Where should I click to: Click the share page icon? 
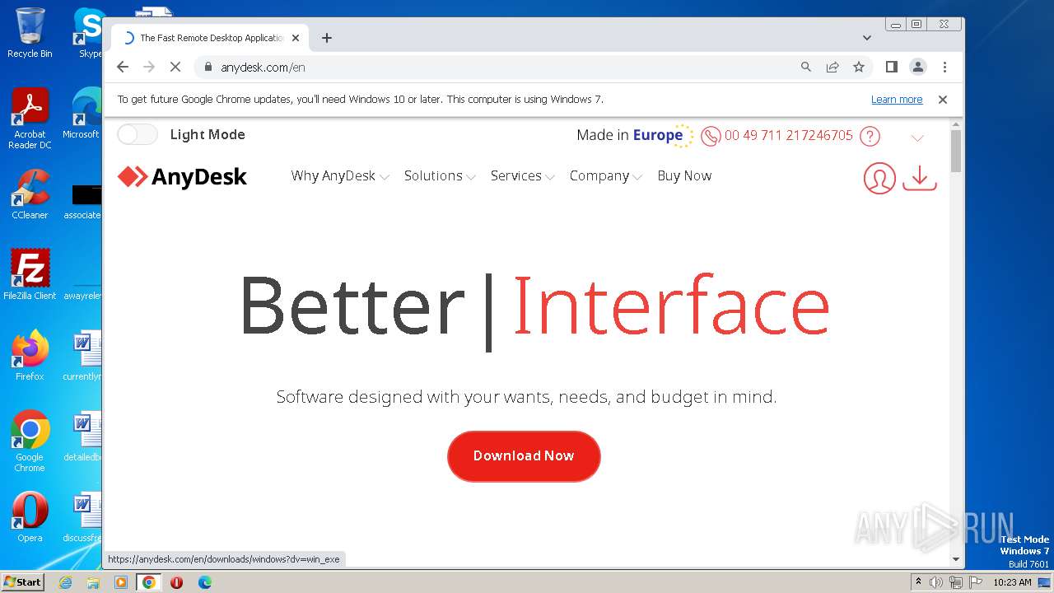click(832, 67)
